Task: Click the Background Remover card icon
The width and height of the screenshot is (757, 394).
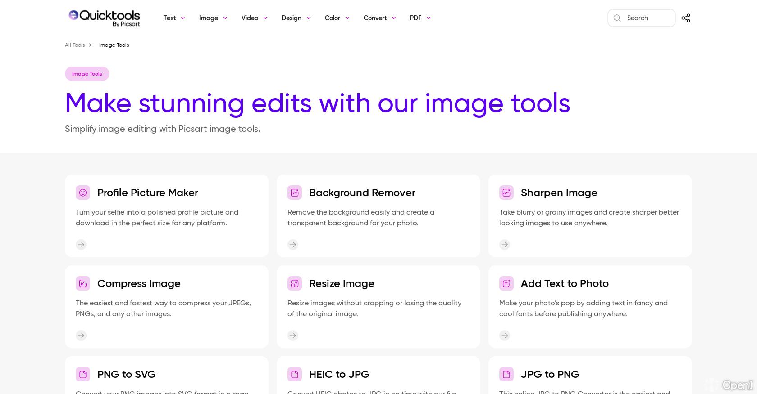Action: (x=295, y=193)
